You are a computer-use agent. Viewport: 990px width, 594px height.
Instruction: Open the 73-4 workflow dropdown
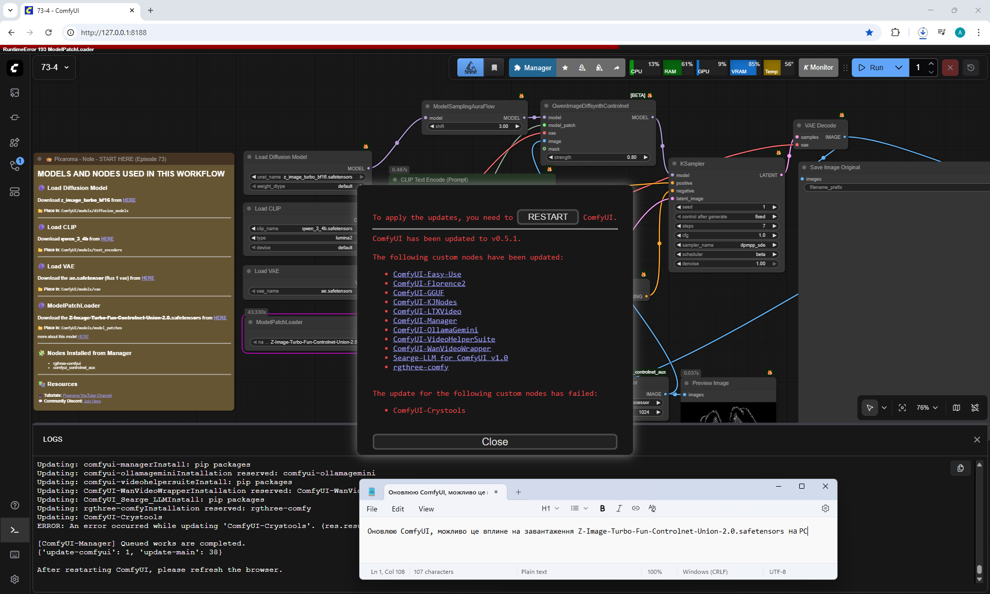(55, 68)
